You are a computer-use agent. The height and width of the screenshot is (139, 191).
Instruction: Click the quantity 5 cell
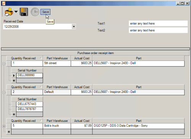pos(27,126)
